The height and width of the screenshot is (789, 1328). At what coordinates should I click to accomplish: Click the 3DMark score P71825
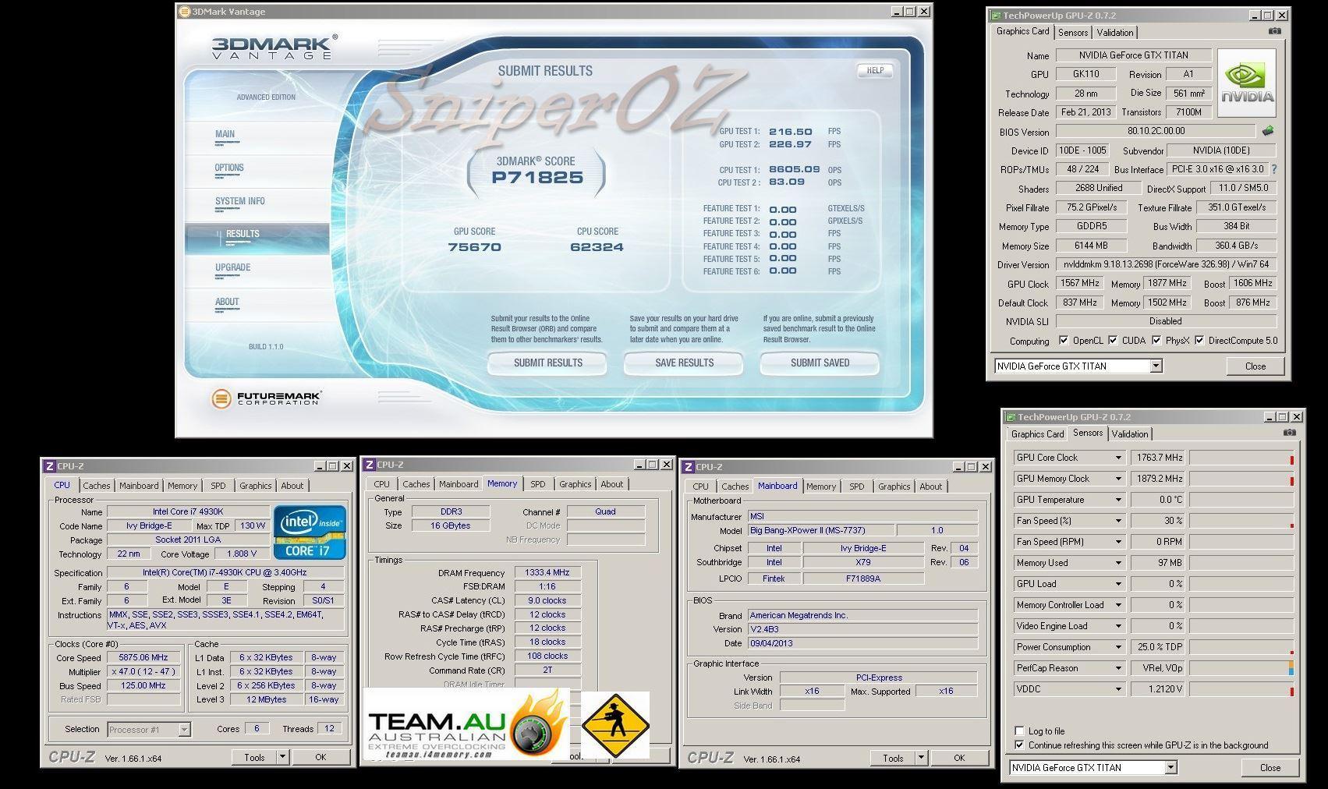(x=537, y=178)
